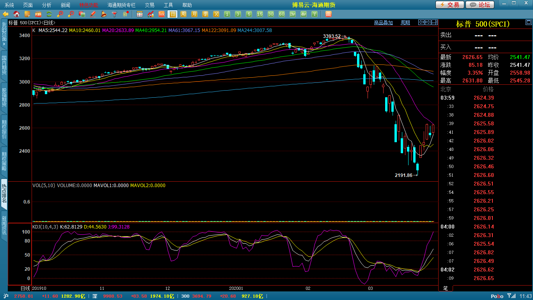The image size is (533, 300).
Task: Open the red funnel filter icon
Action: point(115,14)
